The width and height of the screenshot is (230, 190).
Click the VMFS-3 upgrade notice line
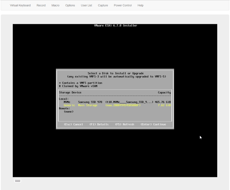(x=117, y=77)
